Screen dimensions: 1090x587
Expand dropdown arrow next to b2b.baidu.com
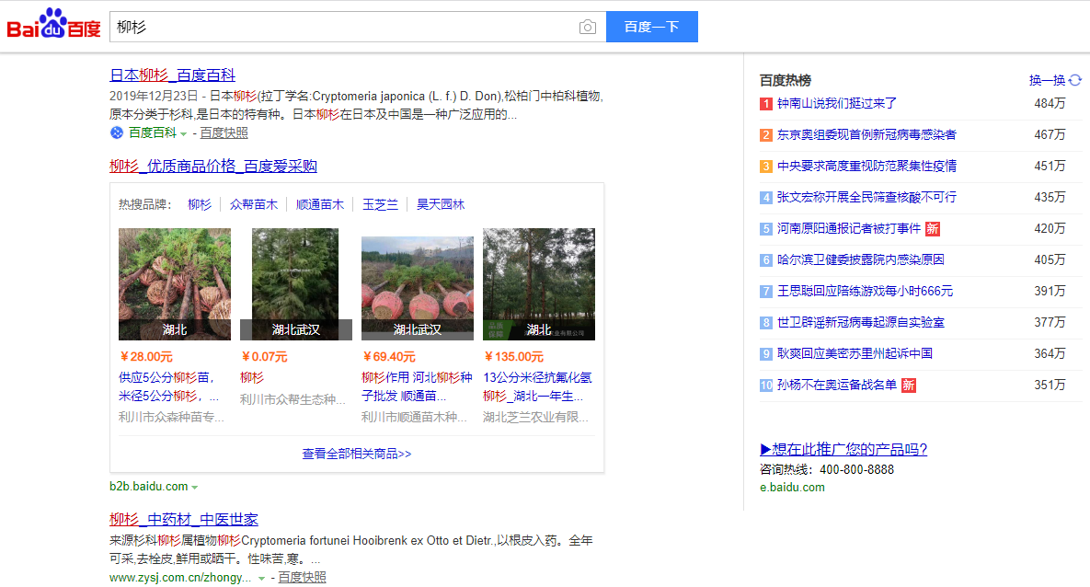pos(195,487)
